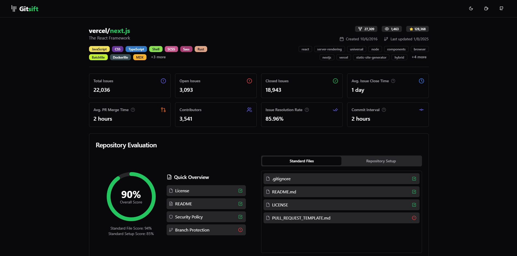Expand languages with +3 more
This screenshot has height=256, width=517.
coord(158,57)
